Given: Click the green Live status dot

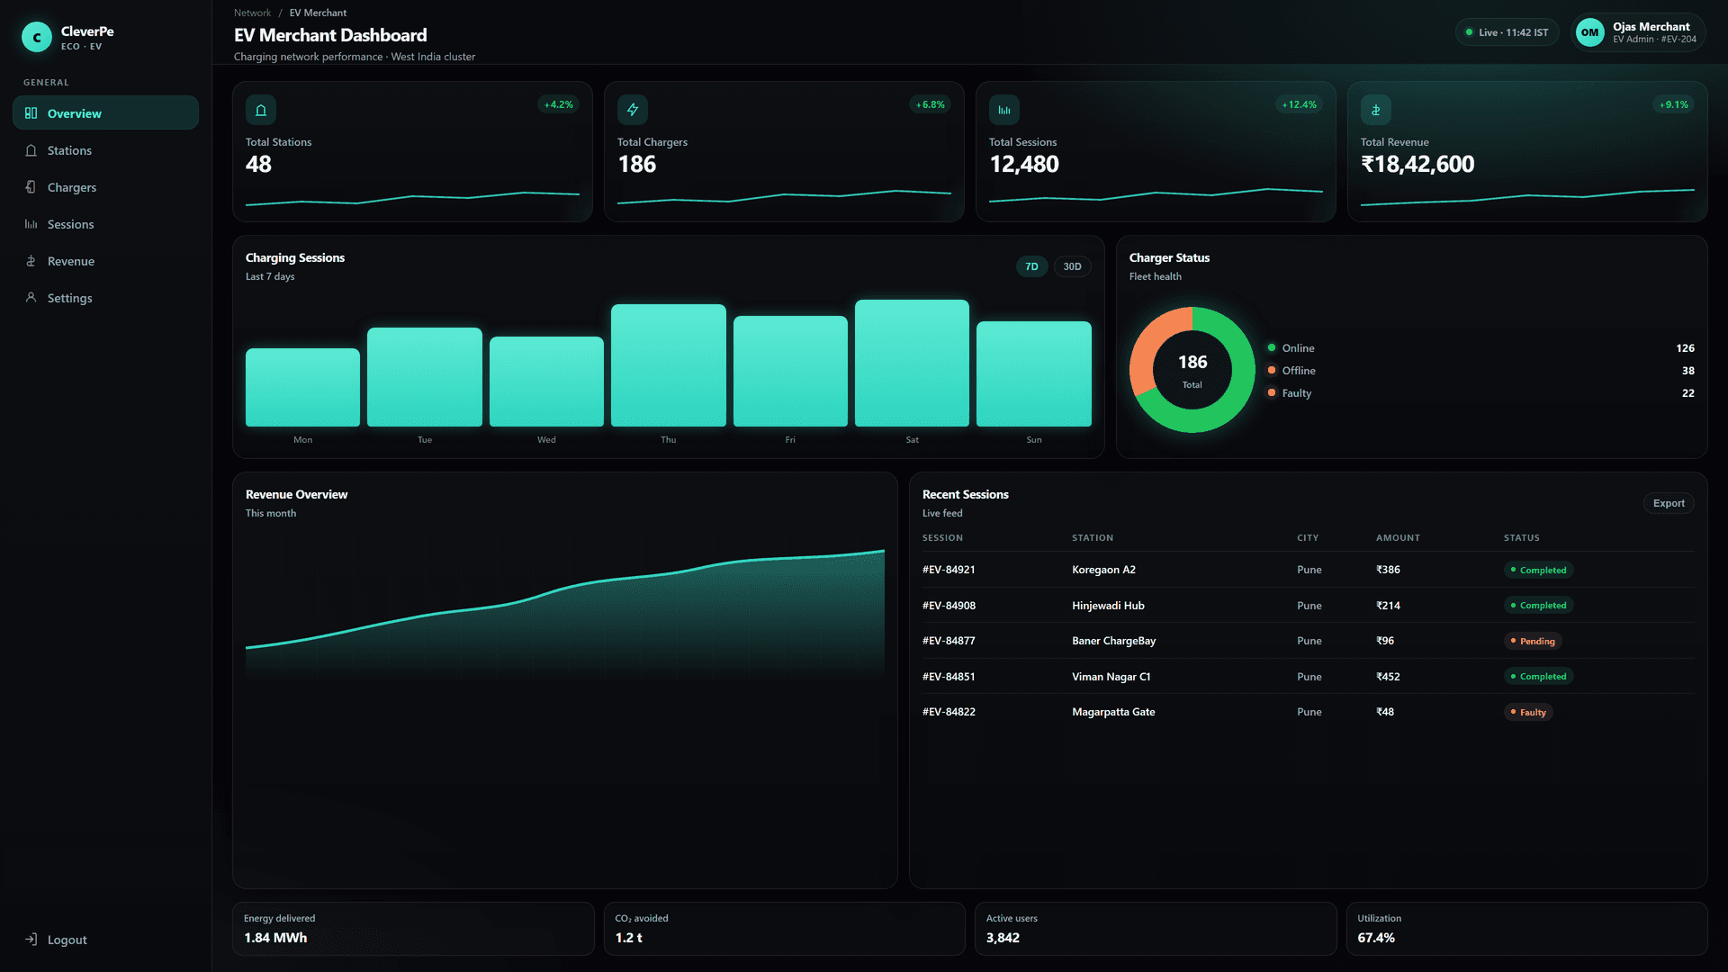Looking at the screenshot, I should pyautogui.click(x=1470, y=32).
